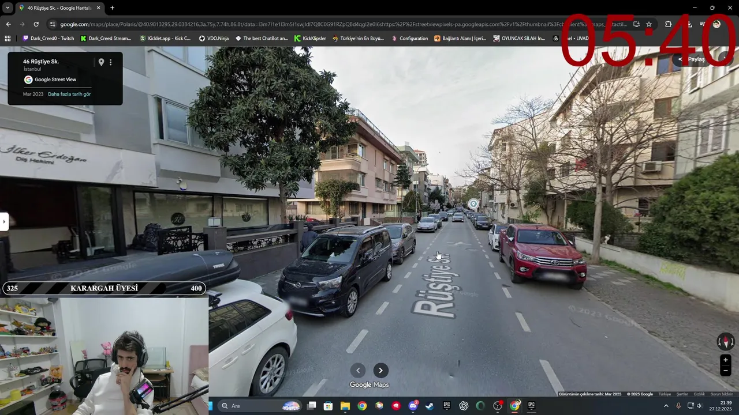Screen dimensions: 739x415
Task: Click Türkiye link in footer
Action: (x=665, y=394)
